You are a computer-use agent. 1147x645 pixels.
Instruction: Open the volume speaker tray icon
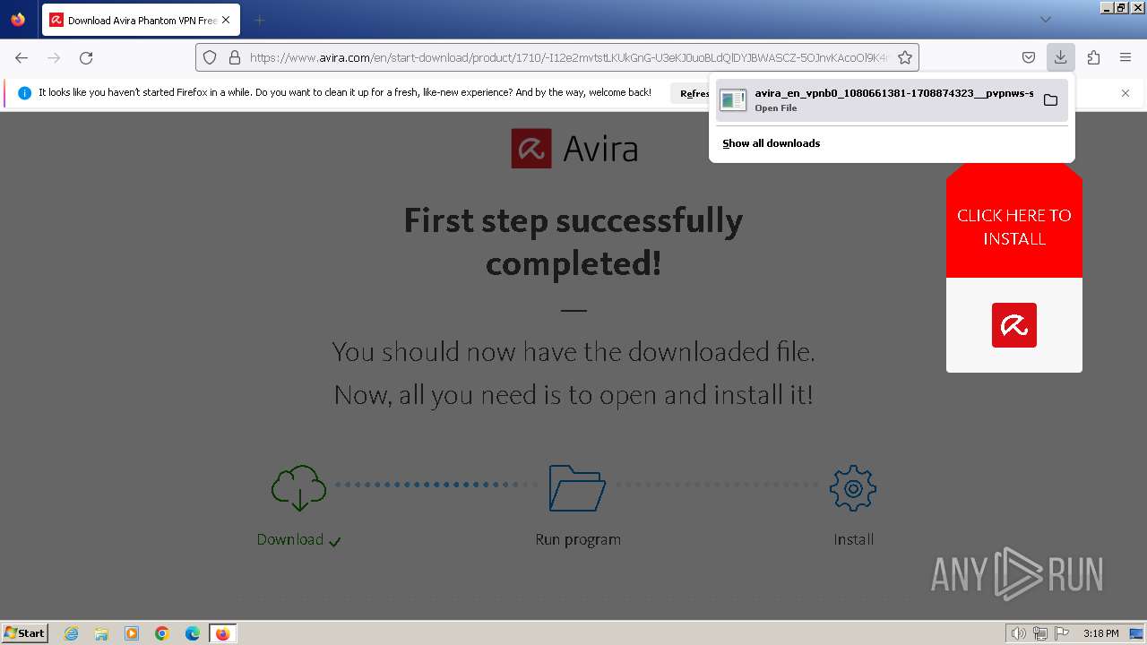point(1018,633)
